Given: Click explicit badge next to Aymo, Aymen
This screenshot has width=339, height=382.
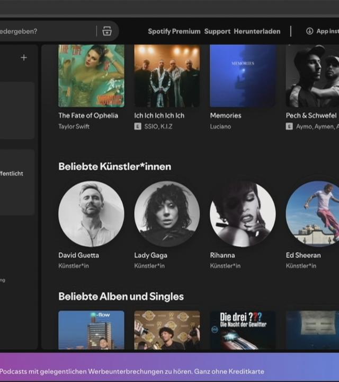Looking at the screenshot, I should pos(289,127).
